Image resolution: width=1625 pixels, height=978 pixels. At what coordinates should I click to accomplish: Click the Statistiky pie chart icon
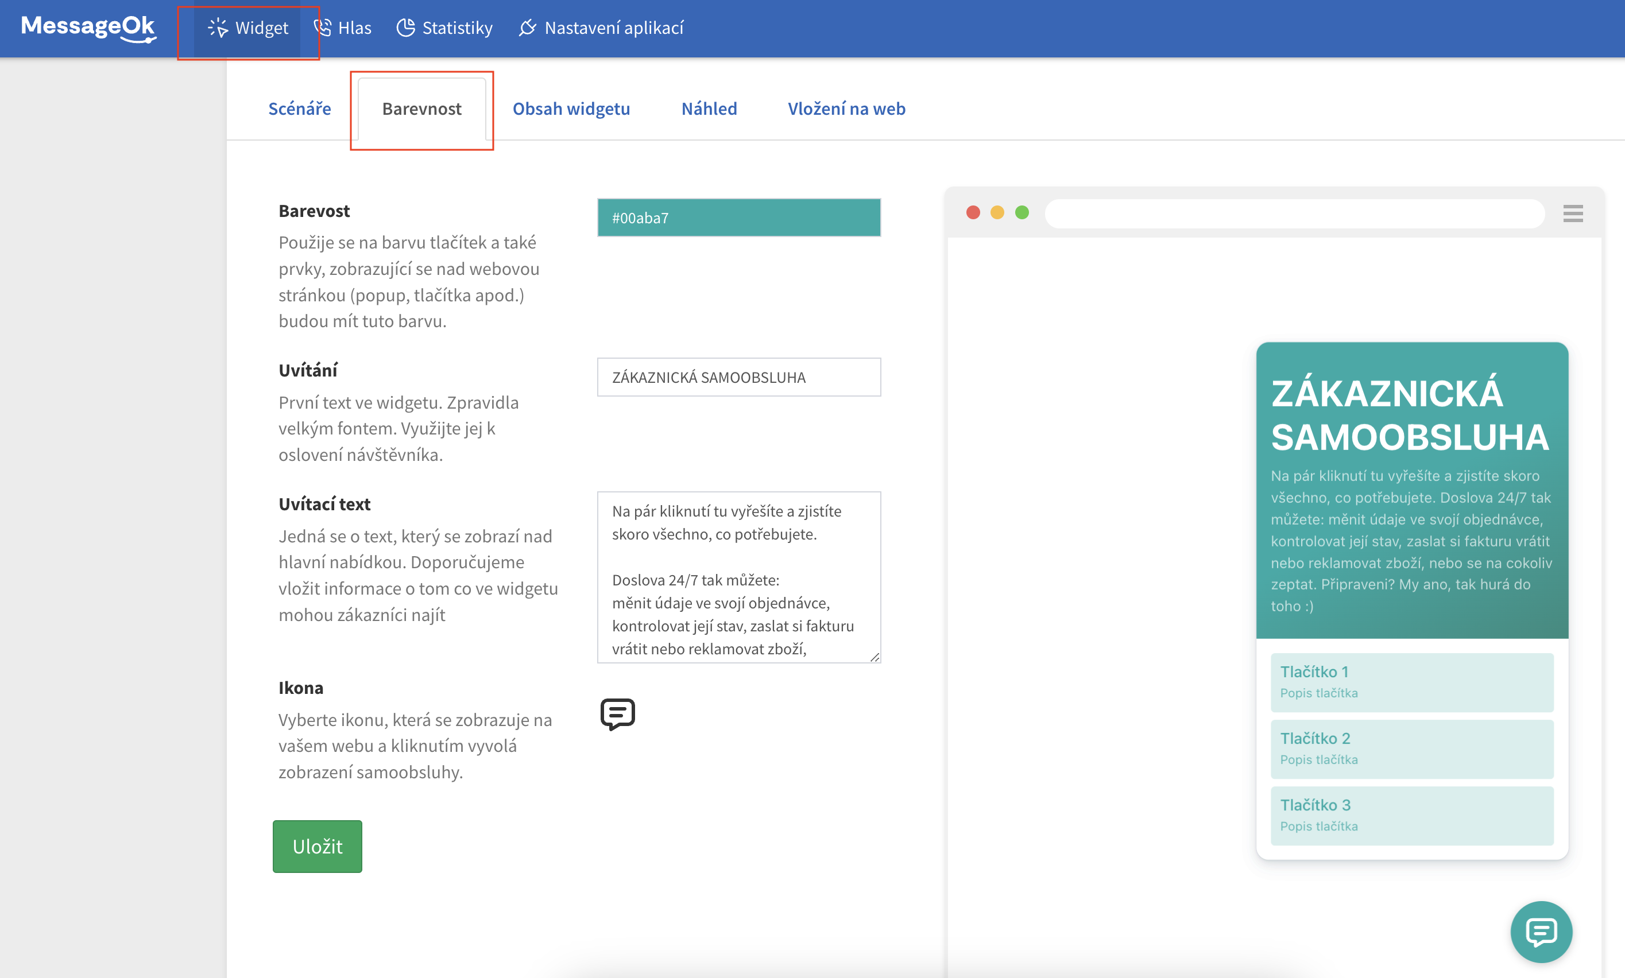[x=405, y=28]
